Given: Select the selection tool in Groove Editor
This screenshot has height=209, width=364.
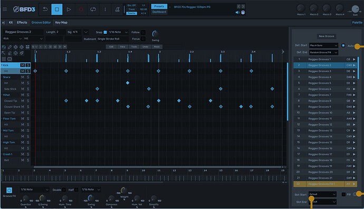Looking at the screenshot, I should (4, 47).
